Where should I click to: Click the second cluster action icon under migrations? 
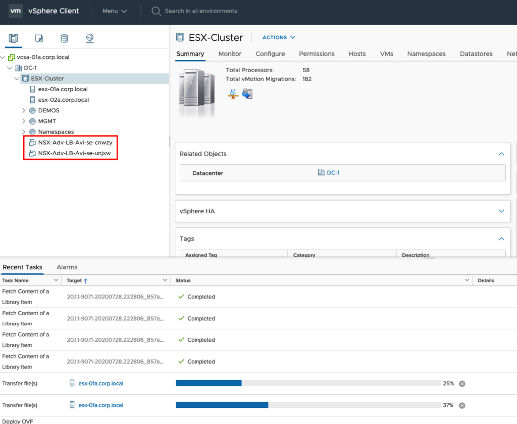pos(247,93)
